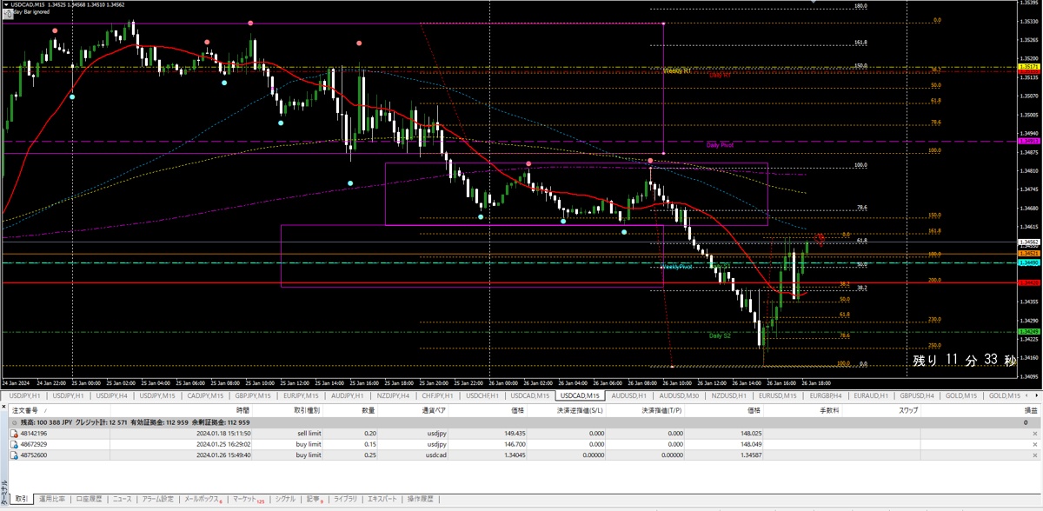Click the order ticket icon beside 48672929
The image size is (1043, 511).
coord(14,444)
